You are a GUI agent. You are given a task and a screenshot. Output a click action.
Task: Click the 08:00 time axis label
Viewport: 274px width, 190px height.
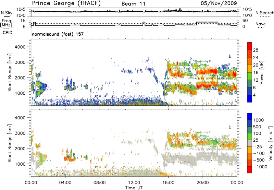[100, 183]
